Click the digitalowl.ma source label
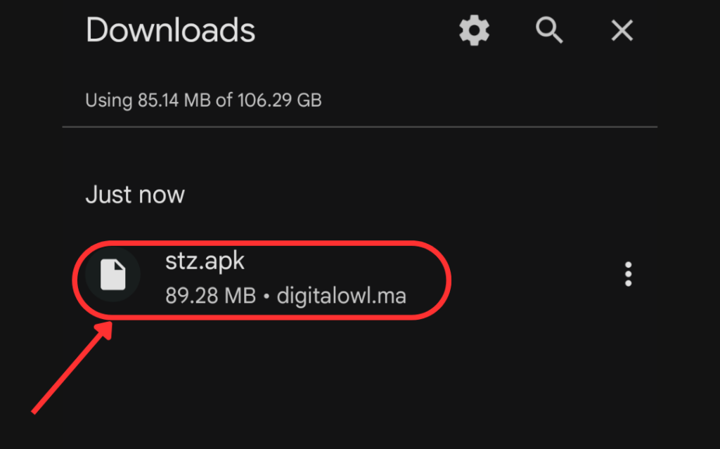This screenshot has height=449, width=720. pyautogui.click(x=341, y=295)
